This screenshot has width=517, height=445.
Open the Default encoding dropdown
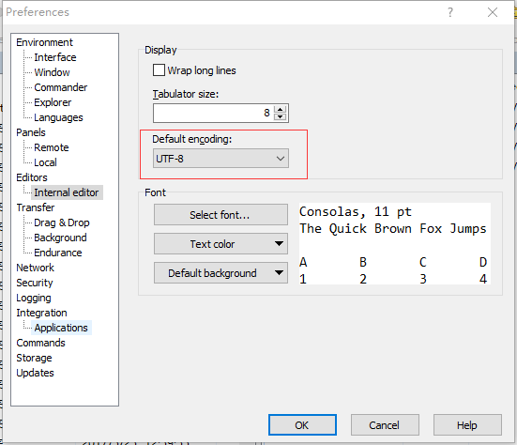pos(220,159)
